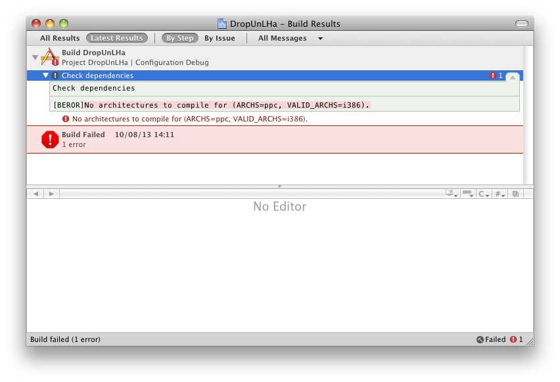Click the error icon beside the architectures message

pos(66,119)
